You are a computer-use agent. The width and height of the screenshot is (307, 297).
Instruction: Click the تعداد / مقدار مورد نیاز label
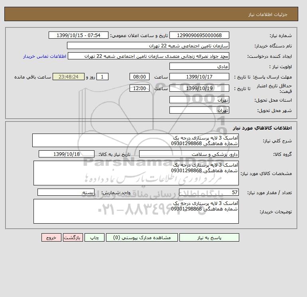point(270,193)
